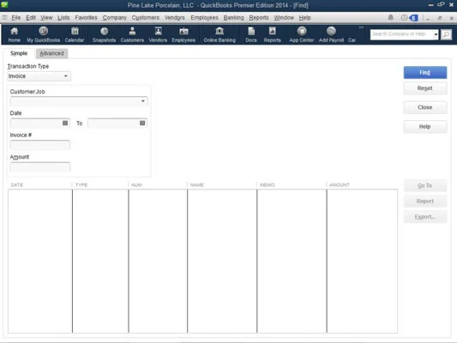Click the Help button on the right
Screen dimensions: 457x343
point(425,126)
